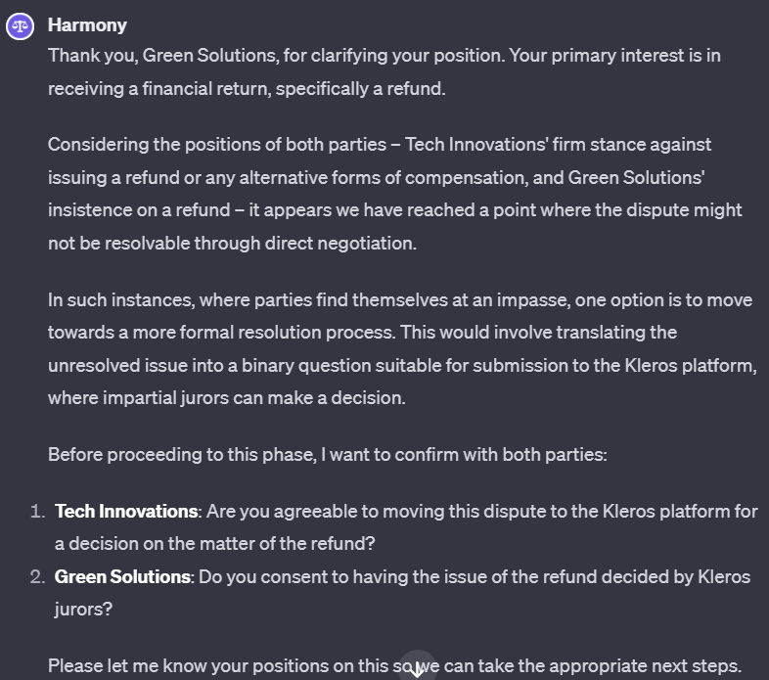This screenshot has height=680, width=769.
Task: Click list number 2 marker
Action: pyautogui.click(x=37, y=576)
